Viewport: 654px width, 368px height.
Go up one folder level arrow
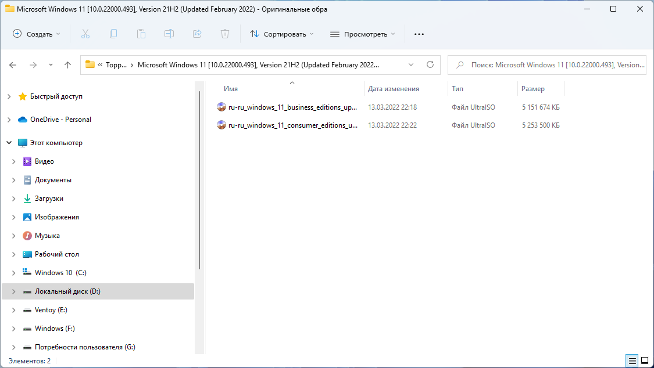(67, 65)
